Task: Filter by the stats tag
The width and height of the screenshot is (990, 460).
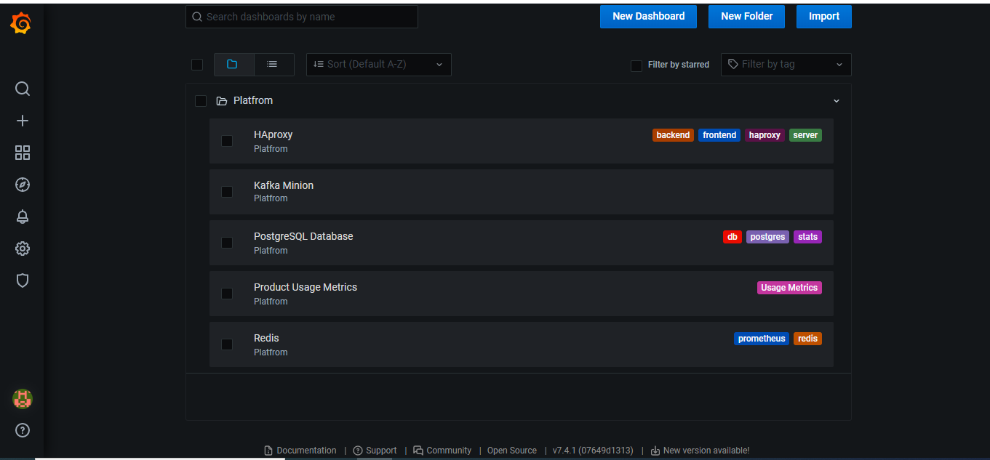Action: coord(807,237)
